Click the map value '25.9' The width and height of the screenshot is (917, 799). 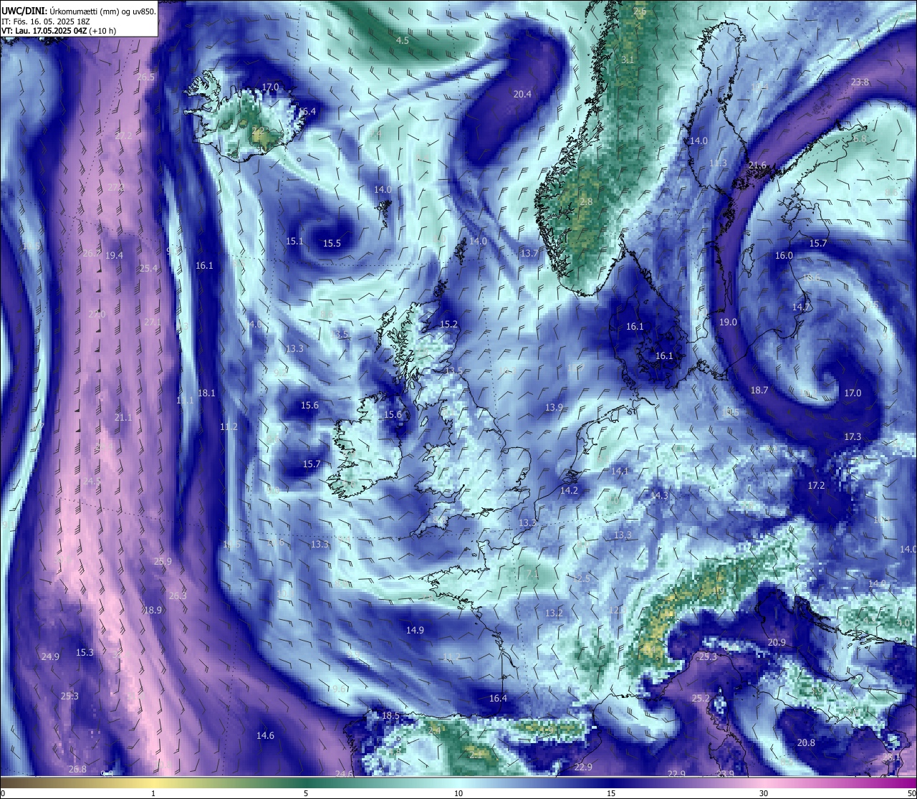(x=163, y=562)
